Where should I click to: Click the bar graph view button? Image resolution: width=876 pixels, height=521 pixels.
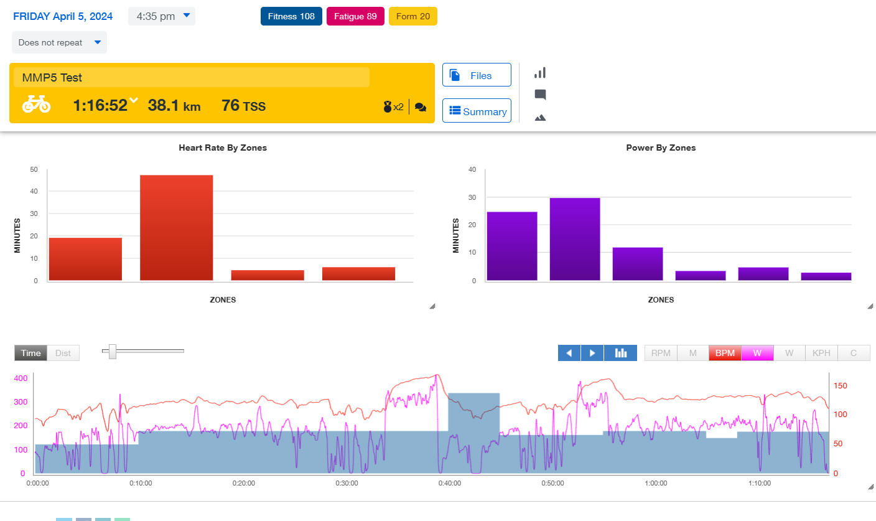tap(620, 353)
